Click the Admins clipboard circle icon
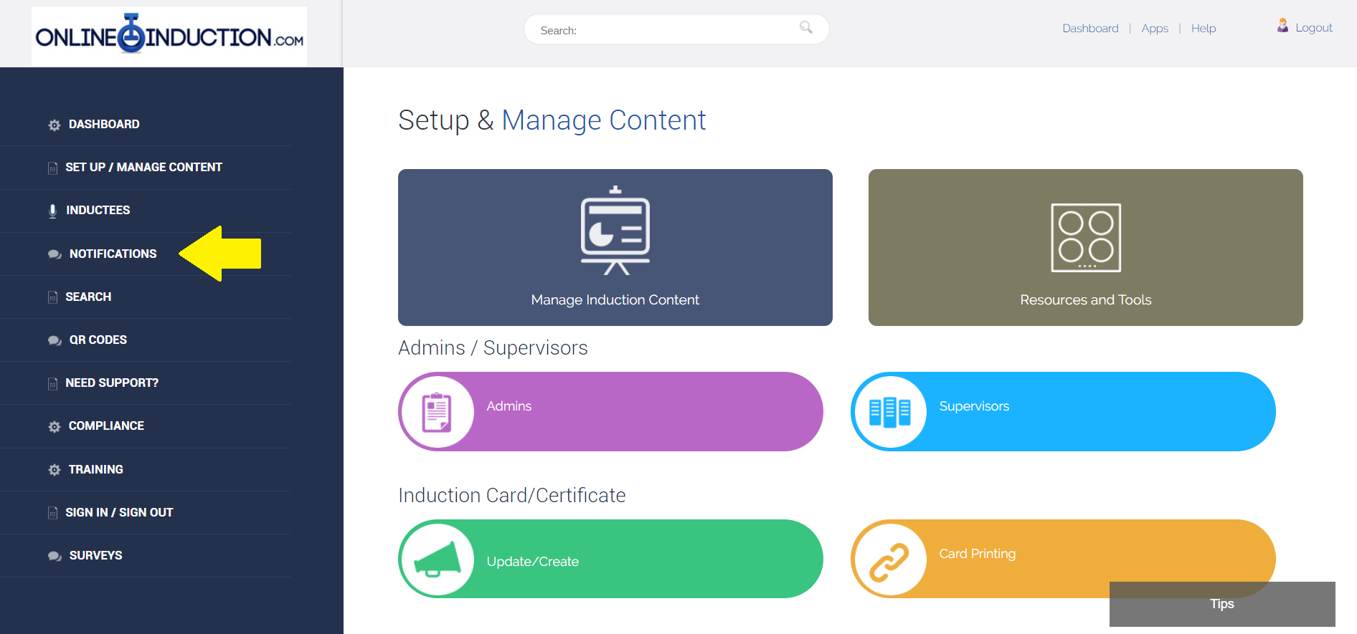This screenshot has height=634, width=1357. click(x=437, y=412)
